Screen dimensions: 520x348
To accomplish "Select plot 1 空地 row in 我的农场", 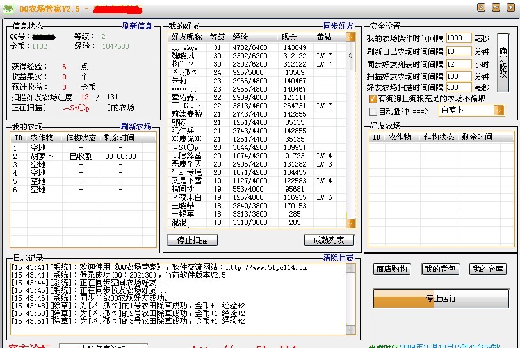I will click(x=83, y=147).
